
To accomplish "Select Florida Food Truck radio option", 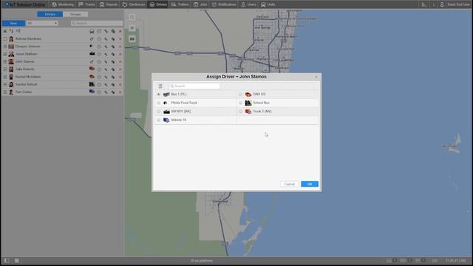I will point(159,103).
